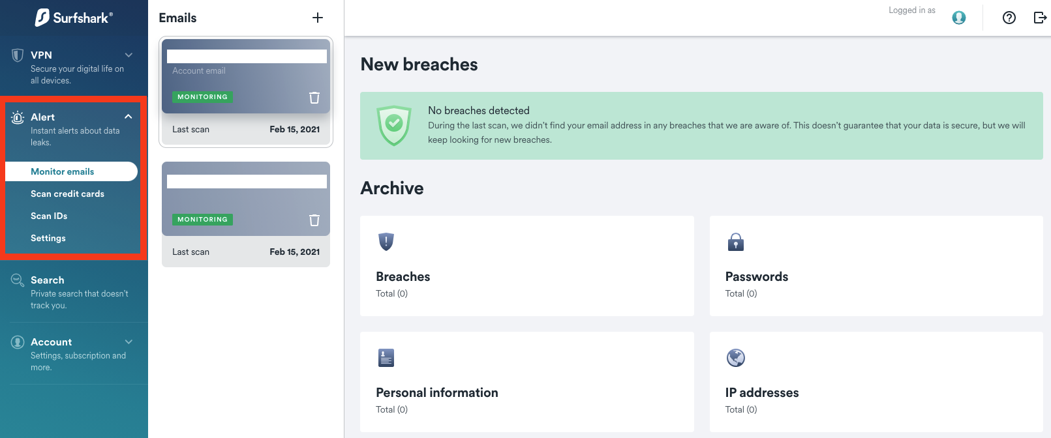Click the Surfshark logo
Image resolution: width=1051 pixels, height=438 pixels.
point(74,18)
